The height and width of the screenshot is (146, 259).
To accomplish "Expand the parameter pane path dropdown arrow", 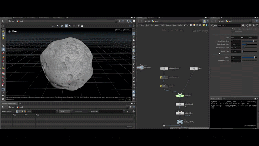I will [250, 21].
